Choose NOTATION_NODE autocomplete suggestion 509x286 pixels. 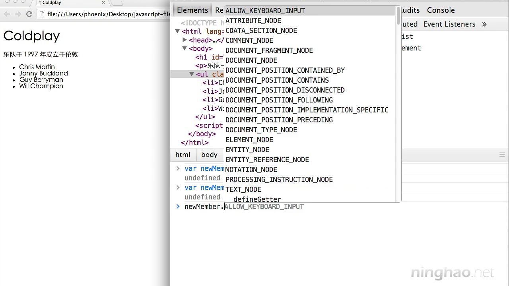click(310, 170)
